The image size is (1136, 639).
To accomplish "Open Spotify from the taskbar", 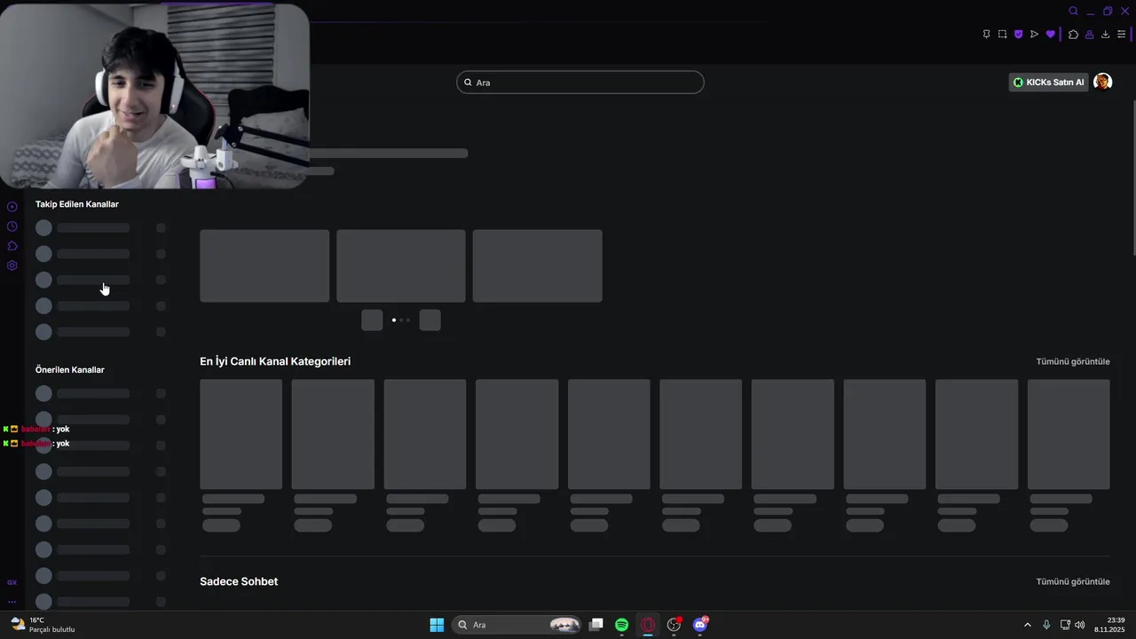I will click(622, 625).
